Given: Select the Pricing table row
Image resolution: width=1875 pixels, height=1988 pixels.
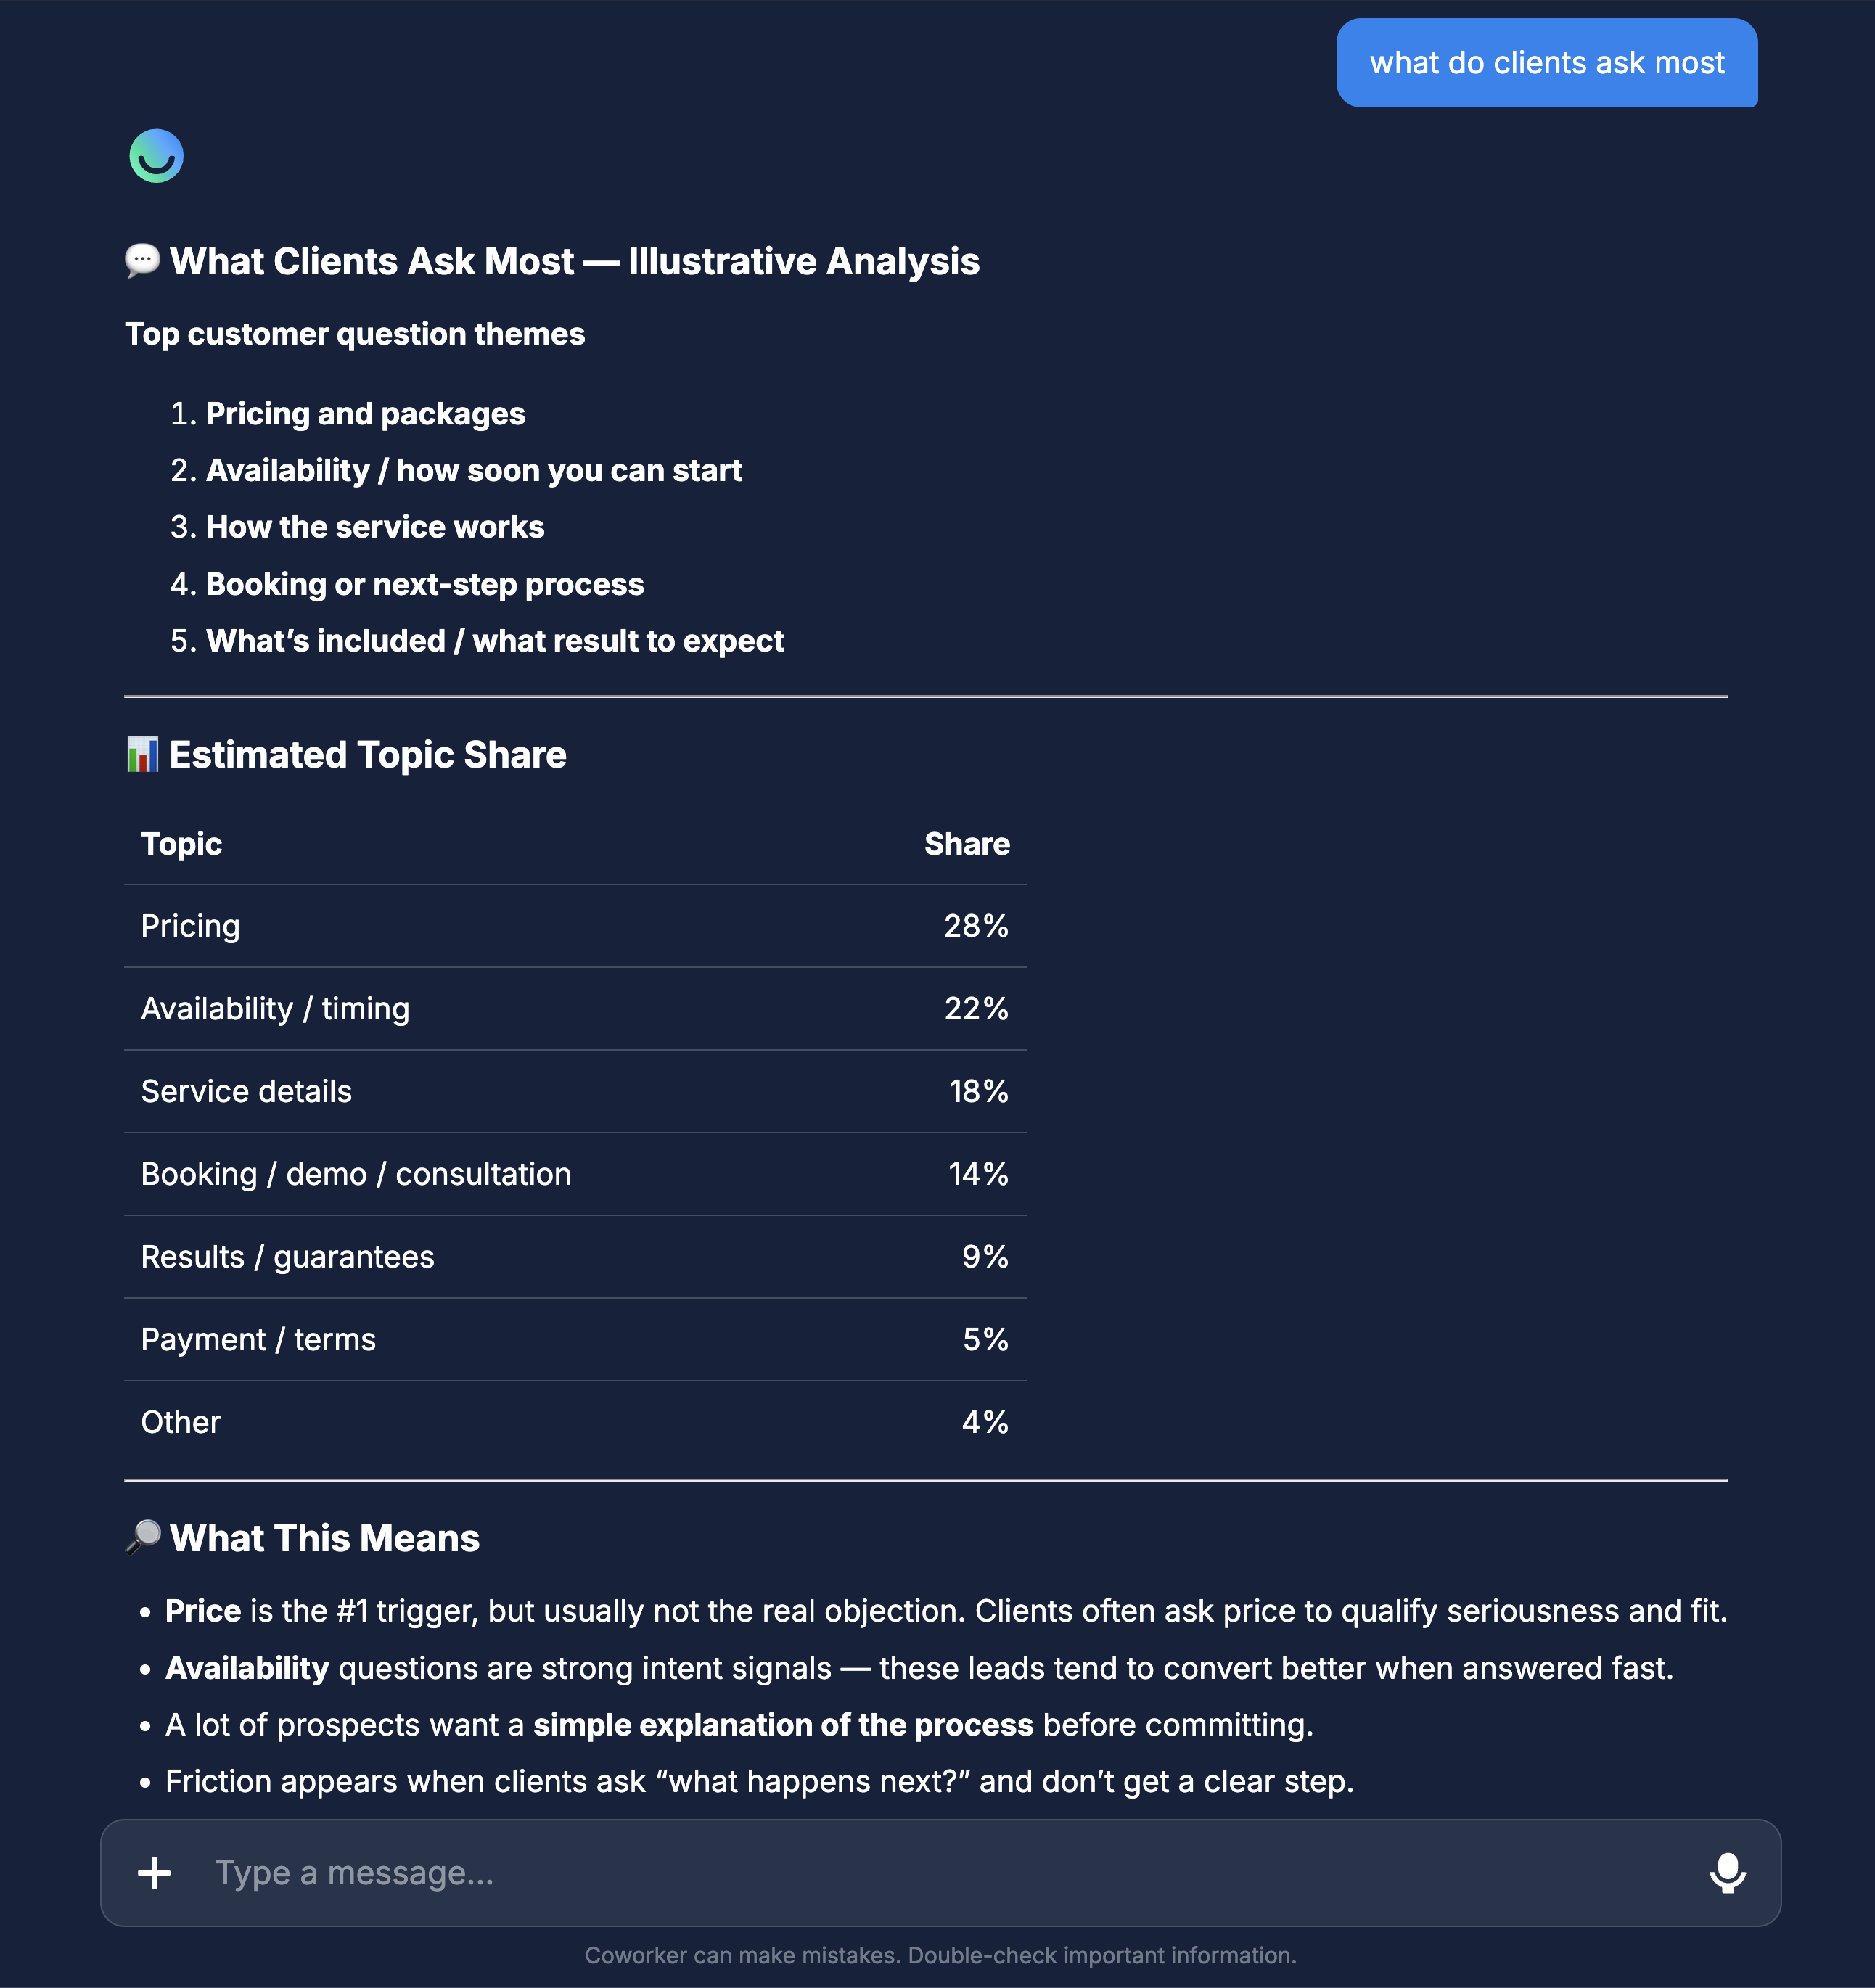Looking at the screenshot, I should (x=575, y=926).
